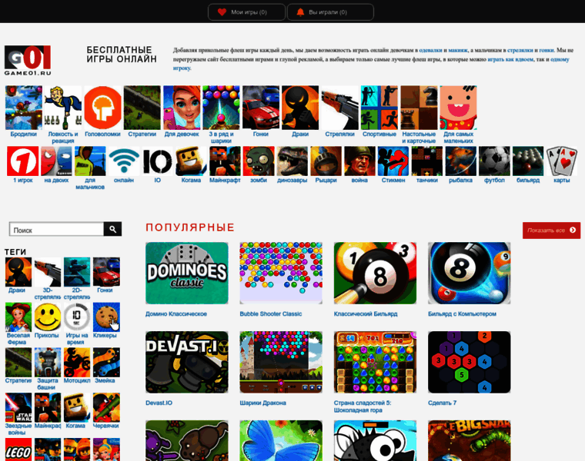Open the Когама icon in second row
Image resolution: width=585 pixels, height=461 pixels.
point(191,161)
